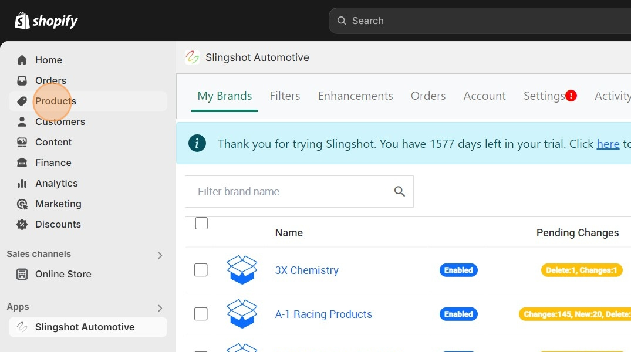Image resolution: width=631 pixels, height=352 pixels.
Task: Click the Orders inbox icon in sidebar
Action: tap(22, 80)
